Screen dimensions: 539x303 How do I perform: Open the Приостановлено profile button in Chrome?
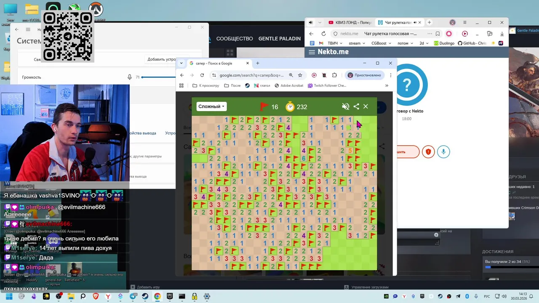[x=364, y=75]
